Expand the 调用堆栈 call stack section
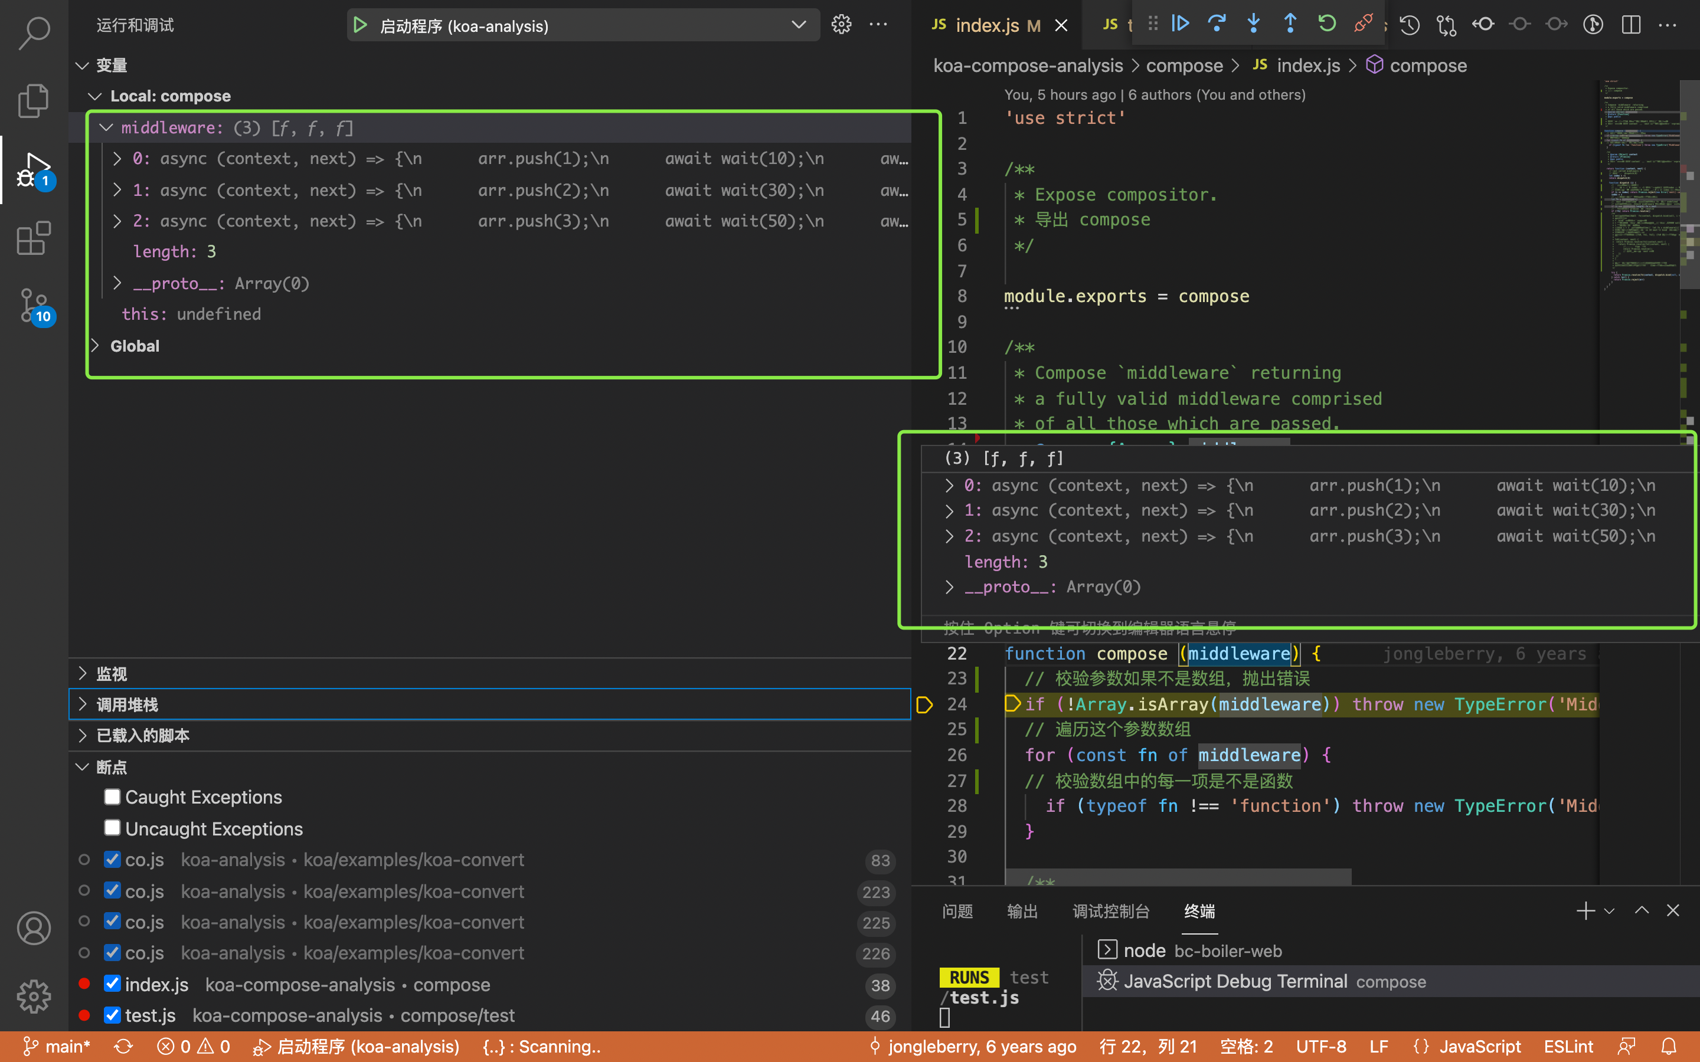 coord(82,704)
